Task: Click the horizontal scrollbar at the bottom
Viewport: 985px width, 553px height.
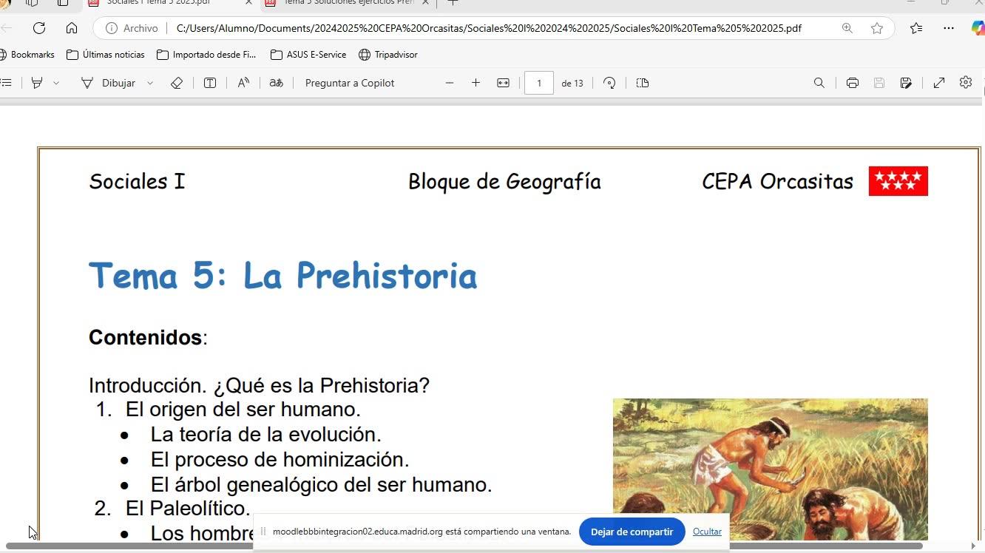Action: [x=464, y=546]
